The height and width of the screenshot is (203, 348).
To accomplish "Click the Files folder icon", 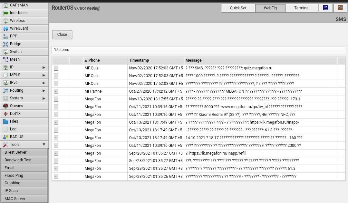I will point(5,121).
